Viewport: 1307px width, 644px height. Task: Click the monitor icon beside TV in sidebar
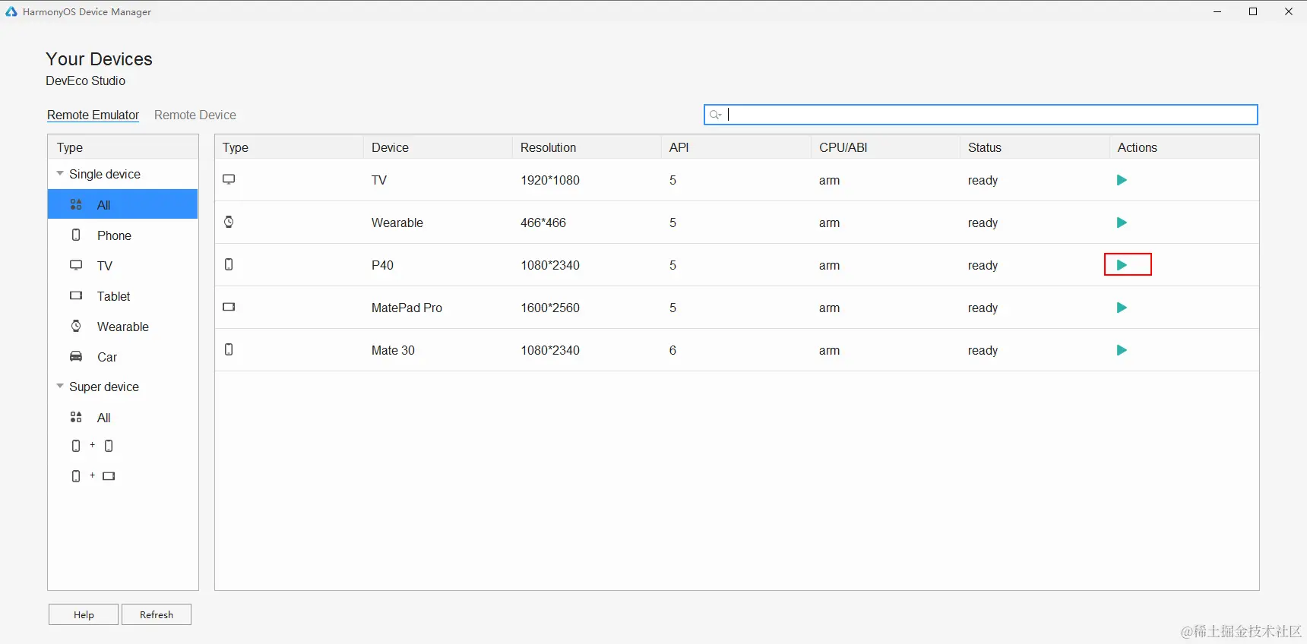pos(76,265)
